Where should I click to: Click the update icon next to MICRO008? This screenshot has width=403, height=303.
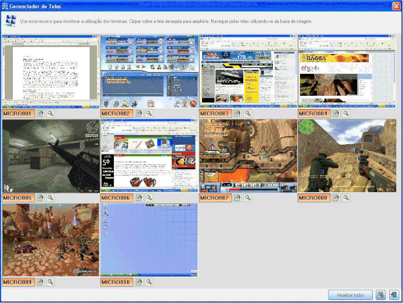[x=336, y=198]
